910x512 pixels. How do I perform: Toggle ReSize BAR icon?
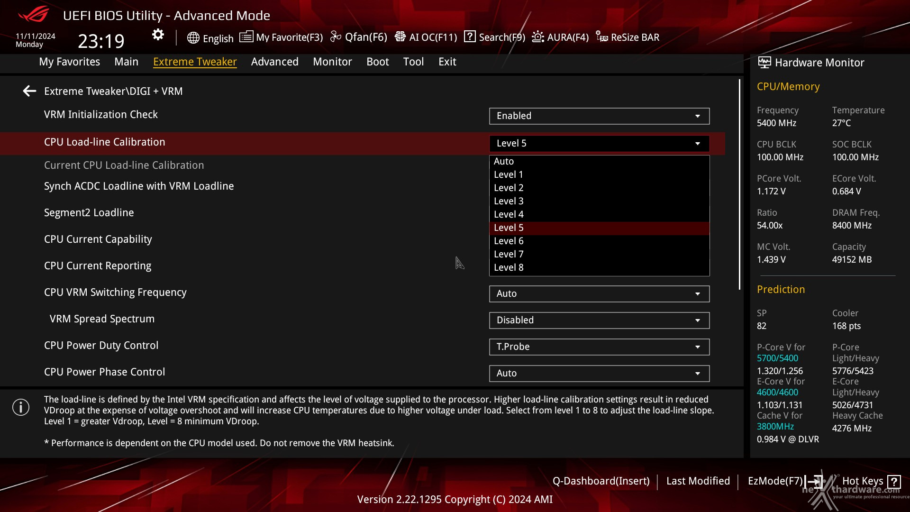point(602,37)
